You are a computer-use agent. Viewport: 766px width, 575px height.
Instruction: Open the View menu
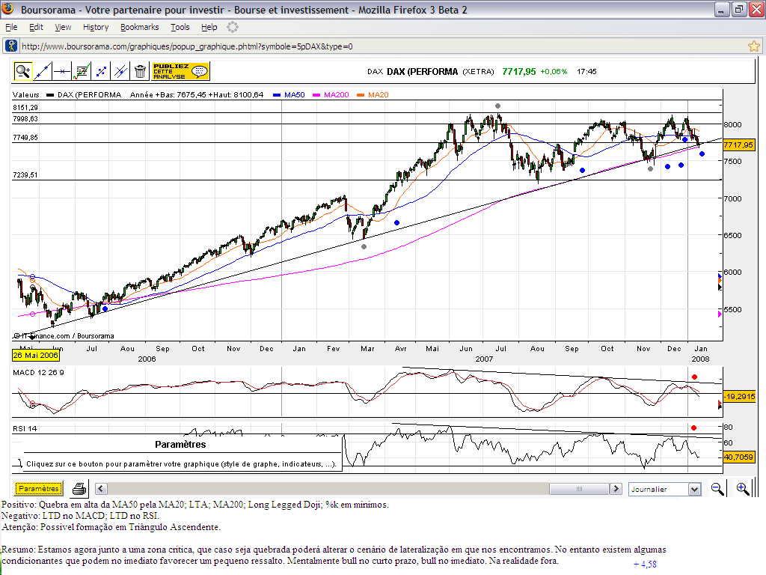coord(63,28)
